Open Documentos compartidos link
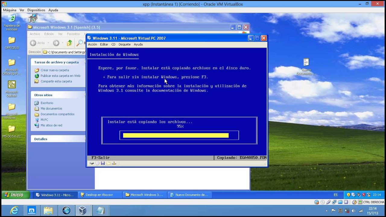Image resolution: width=386 pixels, height=217 pixels. click(x=57, y=114)
